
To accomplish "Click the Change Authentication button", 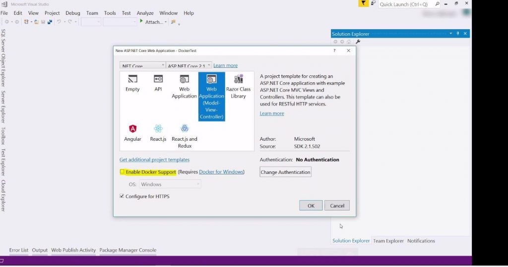I will tap(285, 172).
